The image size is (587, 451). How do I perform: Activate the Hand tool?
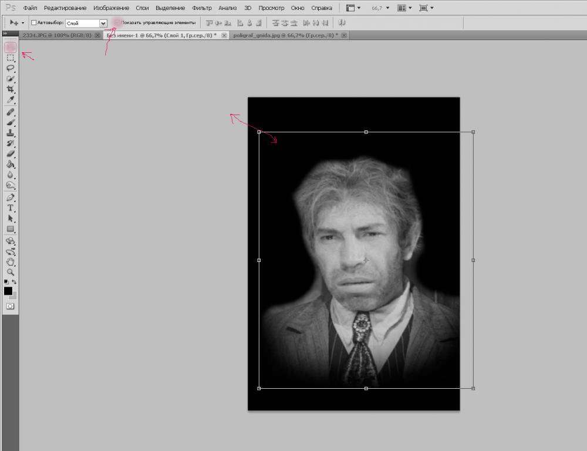pyautogui.click(x=10, y=262)
